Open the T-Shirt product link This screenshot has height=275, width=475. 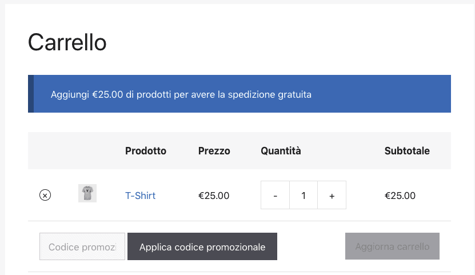[140, 196]
